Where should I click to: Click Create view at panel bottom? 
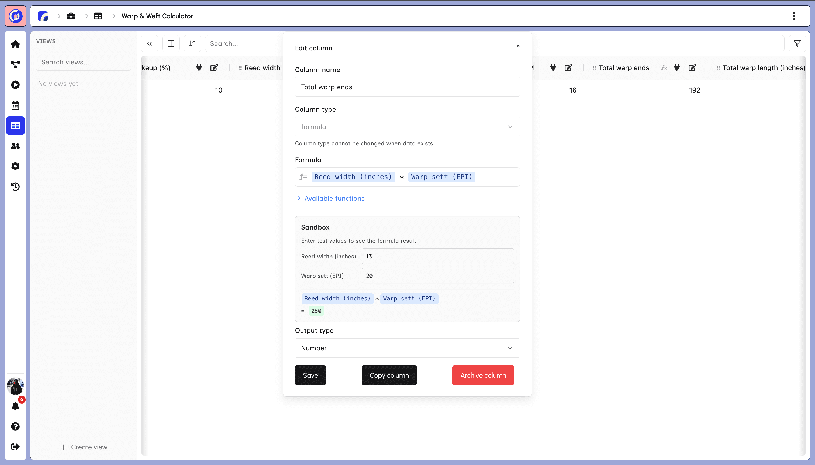click(x=84, y=447)
